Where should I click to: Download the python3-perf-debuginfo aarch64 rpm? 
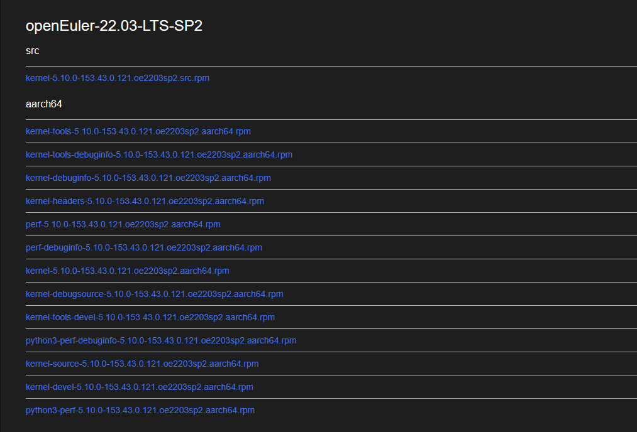(160, 341)
